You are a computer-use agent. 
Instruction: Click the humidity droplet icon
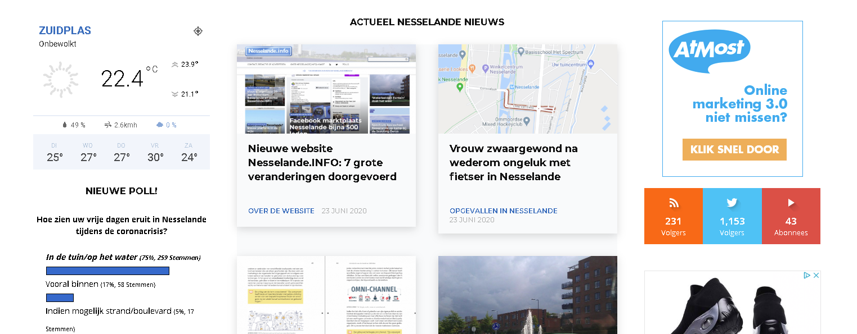65,125
